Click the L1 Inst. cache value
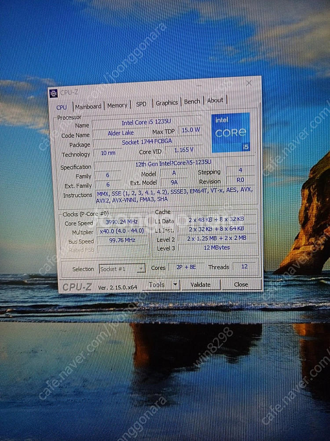The height and width of the screenshot is (441, 330). 216,229
